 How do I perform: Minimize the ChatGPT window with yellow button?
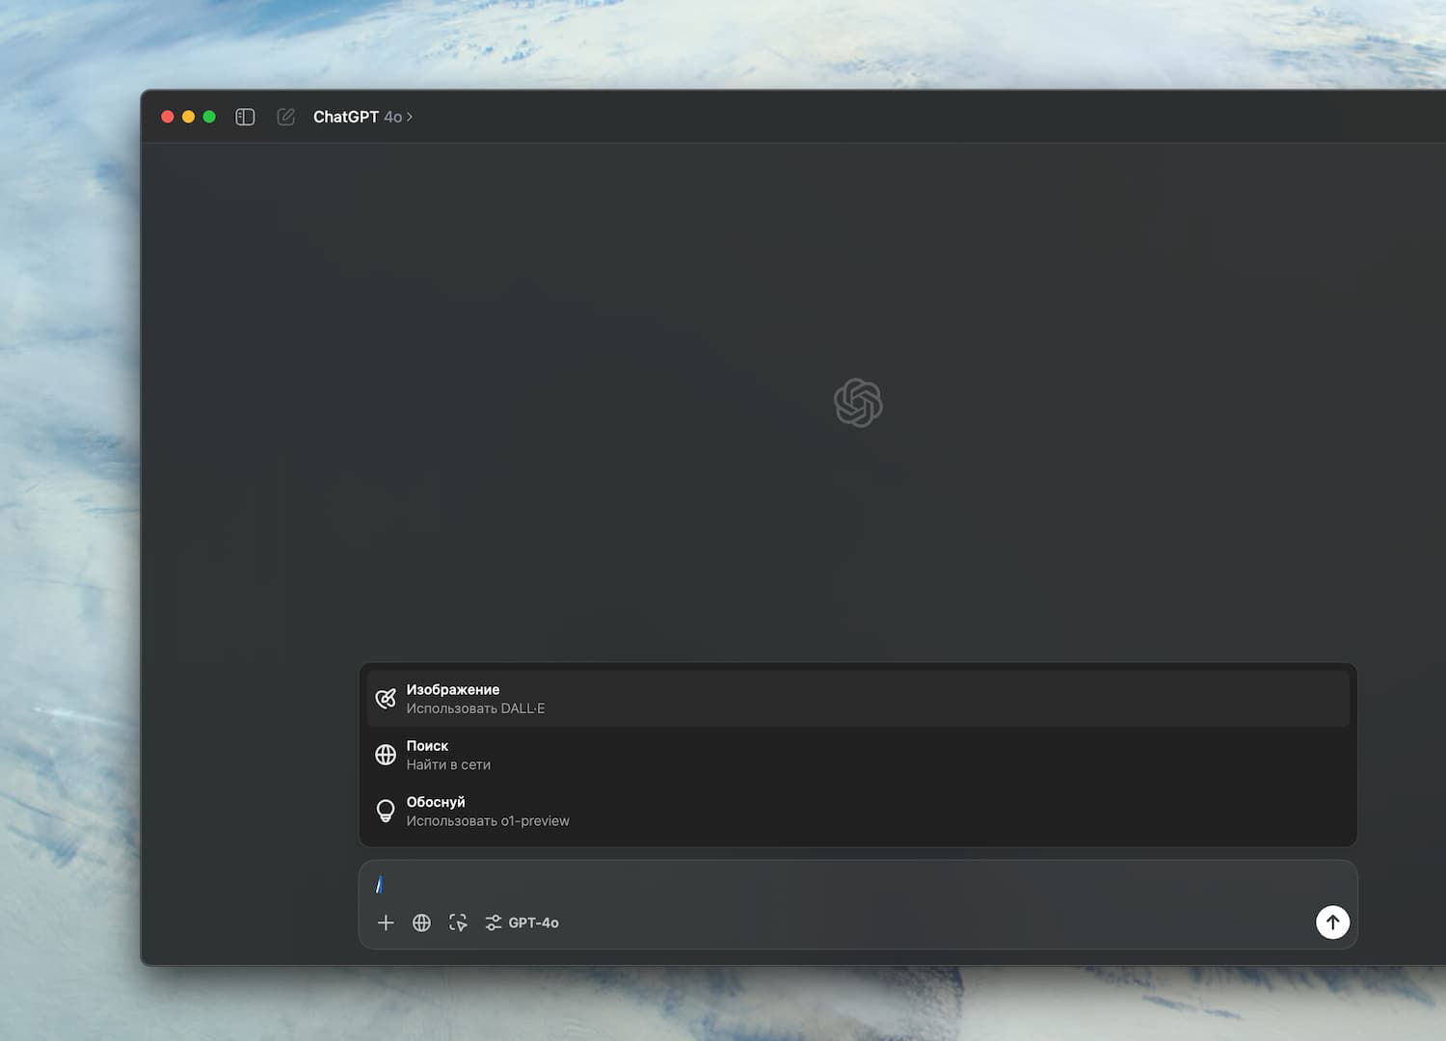pyautogui.click(x=189, y=117)
